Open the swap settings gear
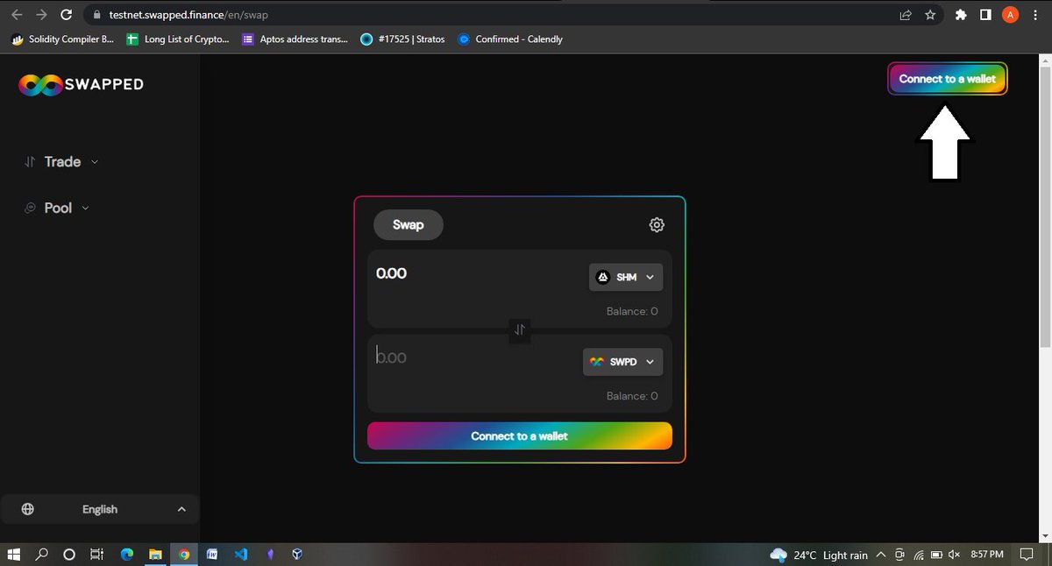The image size is (1052, 566). pos(657,225)
